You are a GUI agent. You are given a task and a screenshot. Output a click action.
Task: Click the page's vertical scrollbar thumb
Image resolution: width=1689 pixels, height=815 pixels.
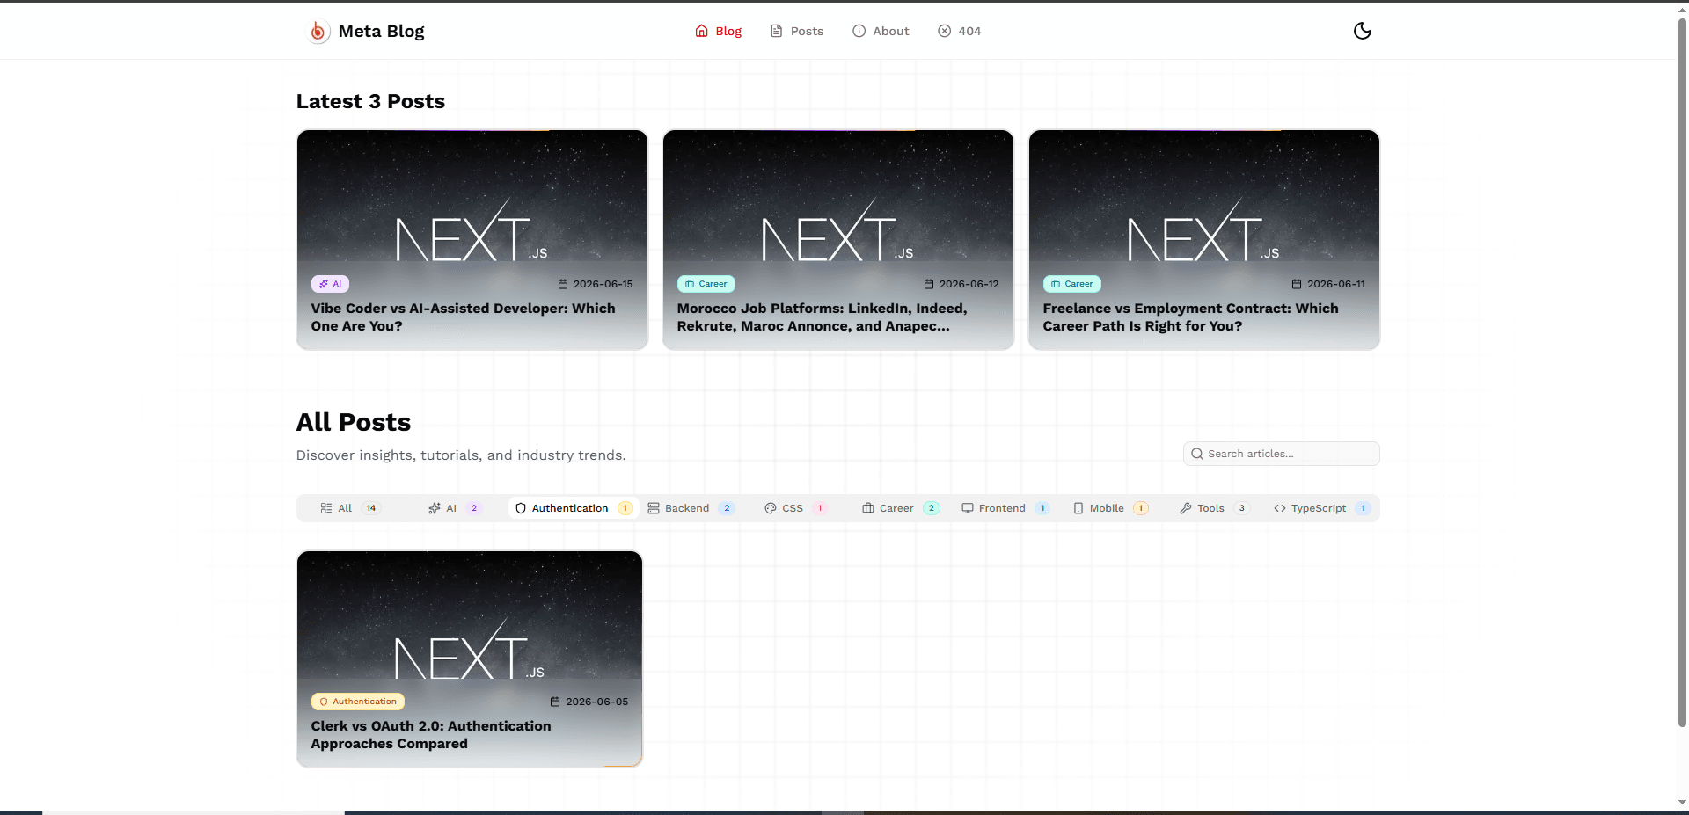(x=1682, y=374)
